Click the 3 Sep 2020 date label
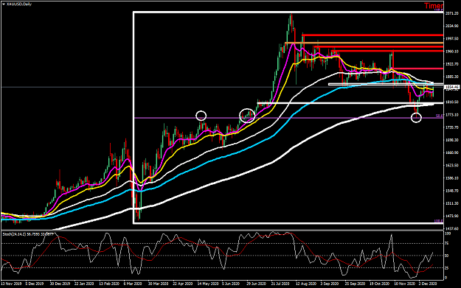Viewport: 461px width, 288px height. coord(329,284)
